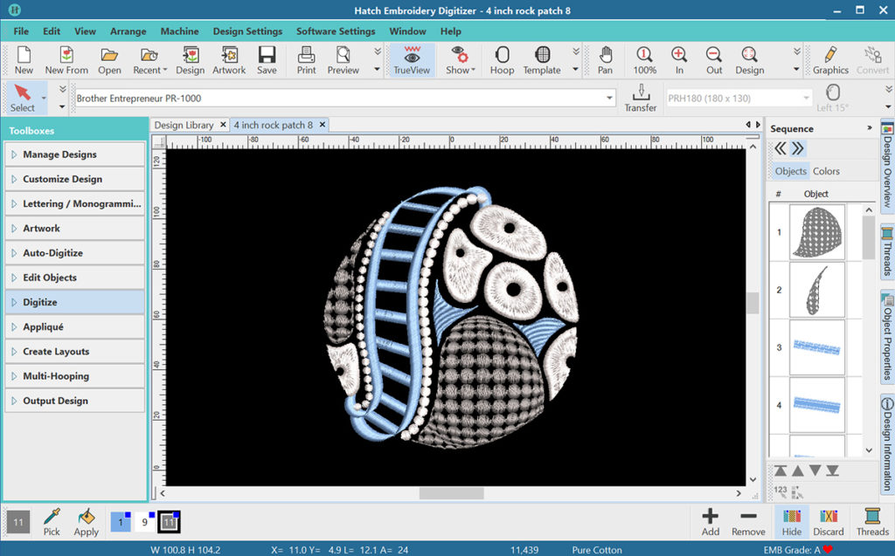Open the Threads icon at bottom right
The image size is (895, 556).
[871, 522]
